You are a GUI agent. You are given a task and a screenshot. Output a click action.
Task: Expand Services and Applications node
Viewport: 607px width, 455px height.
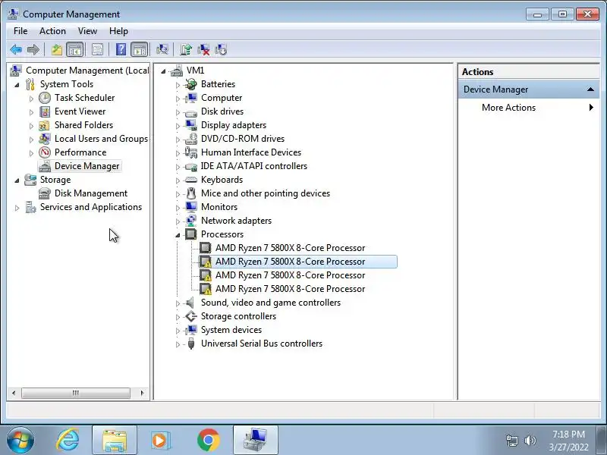[17, 208]
